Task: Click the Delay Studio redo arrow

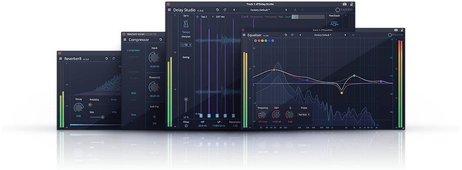Action: (225, 10)
